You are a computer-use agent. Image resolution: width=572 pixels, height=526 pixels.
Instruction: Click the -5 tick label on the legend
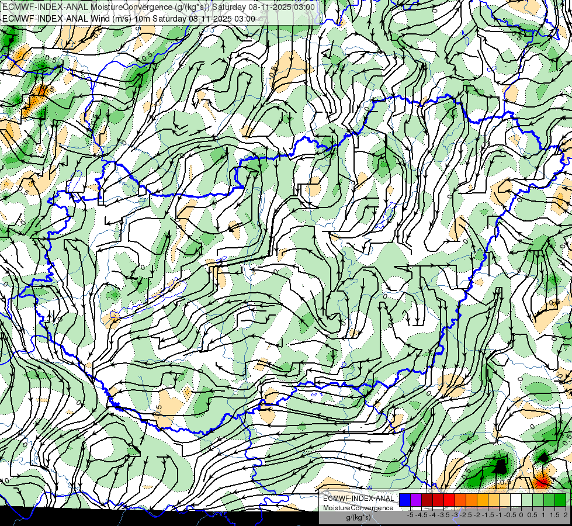[x=410, y=515]
